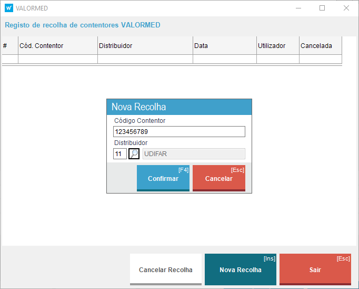Image resolution: width=359 pixels, height=289 pixels.
Task: Exit using the Sair button
Action: 315,269
